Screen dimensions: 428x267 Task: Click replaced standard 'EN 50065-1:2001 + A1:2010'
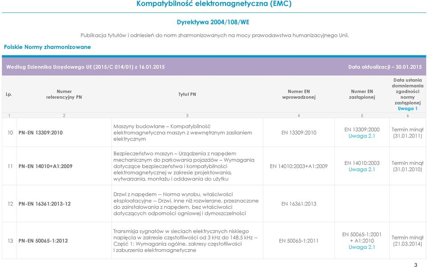pos(362,238)
